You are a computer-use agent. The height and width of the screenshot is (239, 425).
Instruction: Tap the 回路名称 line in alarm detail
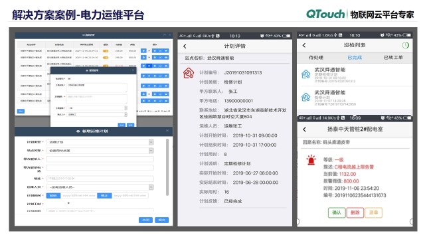coord(326,142)
